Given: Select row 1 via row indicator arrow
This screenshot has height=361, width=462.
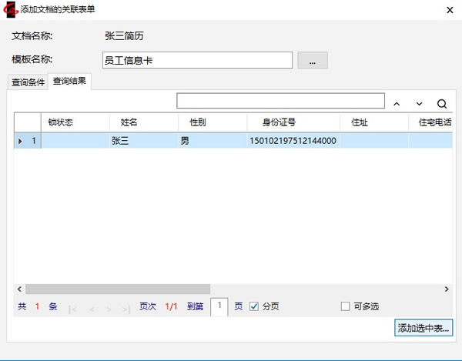Looking at the screenshot, I should 20,141.
